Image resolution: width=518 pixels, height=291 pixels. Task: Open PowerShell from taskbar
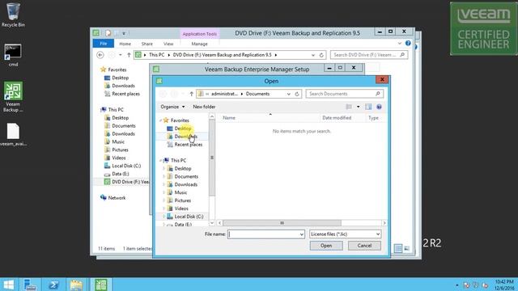click(x=53, y=285)
